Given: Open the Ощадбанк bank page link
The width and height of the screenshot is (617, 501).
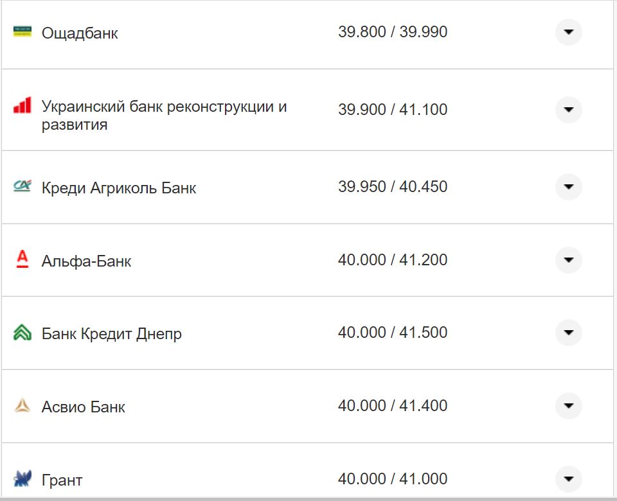Looking at the screenshot, I should [x=80, y=33].
